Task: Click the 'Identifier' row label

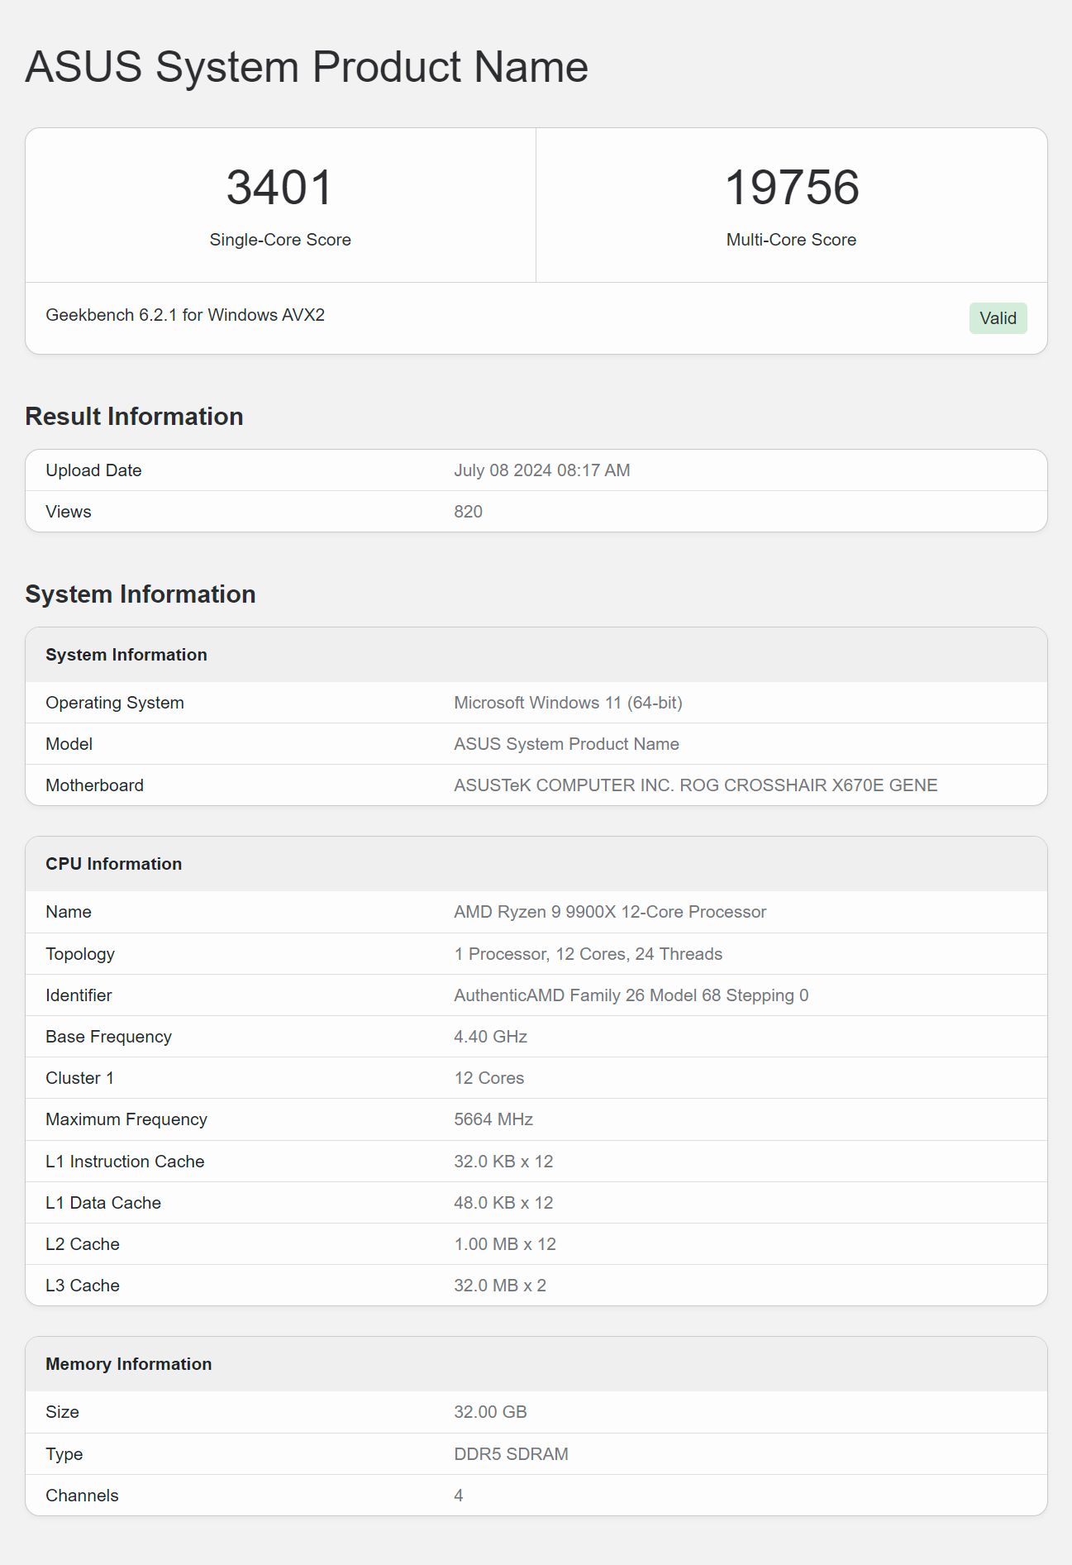Action: coord(79,995)
